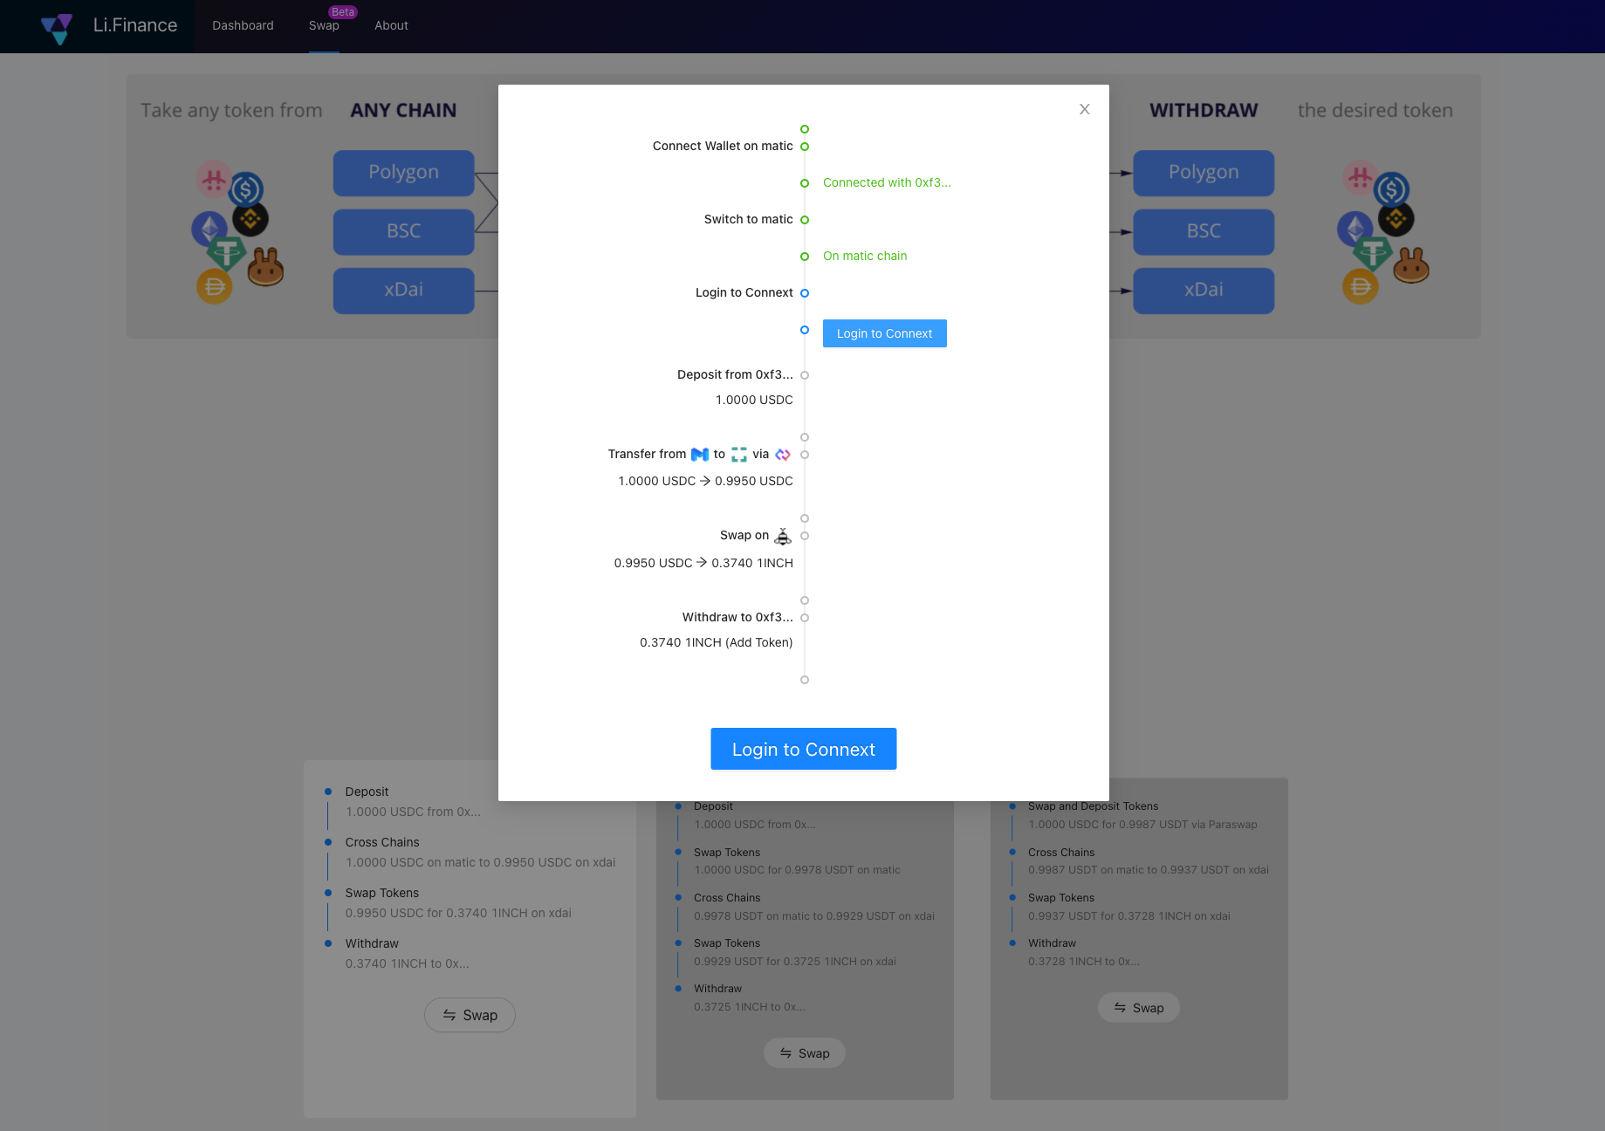This screenshot has height=1131, width=1605.
Task: Click the swap arrows icon in middle card's Swap button
Action: point(785,1053)
